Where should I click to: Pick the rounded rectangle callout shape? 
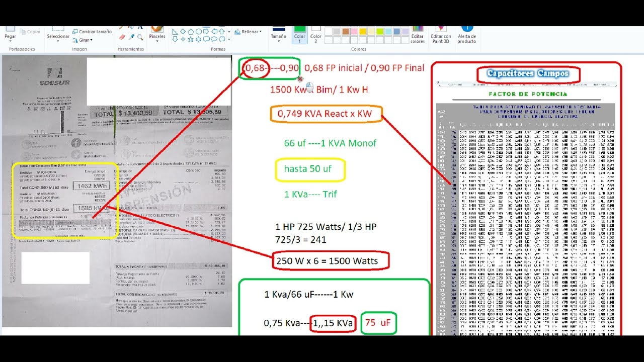[x=206, y=39]
